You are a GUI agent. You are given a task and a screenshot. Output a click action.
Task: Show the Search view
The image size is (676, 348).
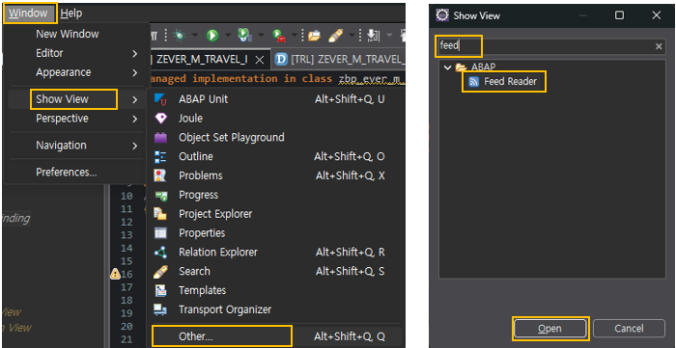pyautogui.click(x=274, y=272)
